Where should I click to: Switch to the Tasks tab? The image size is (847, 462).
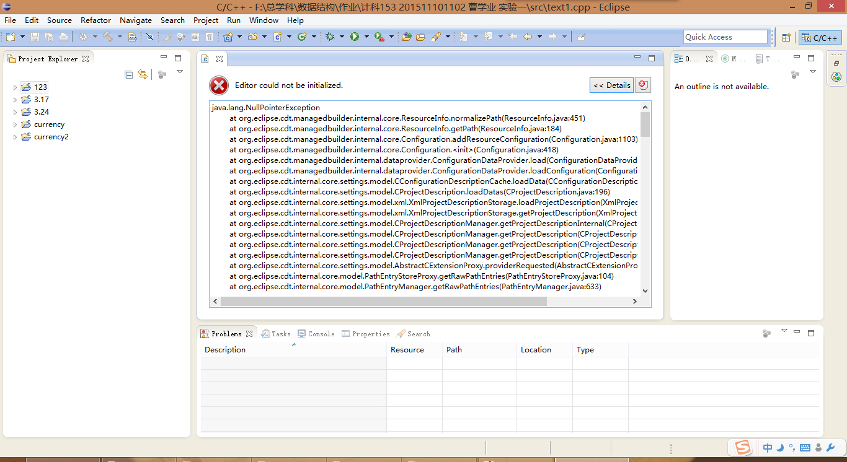point(276,334)
